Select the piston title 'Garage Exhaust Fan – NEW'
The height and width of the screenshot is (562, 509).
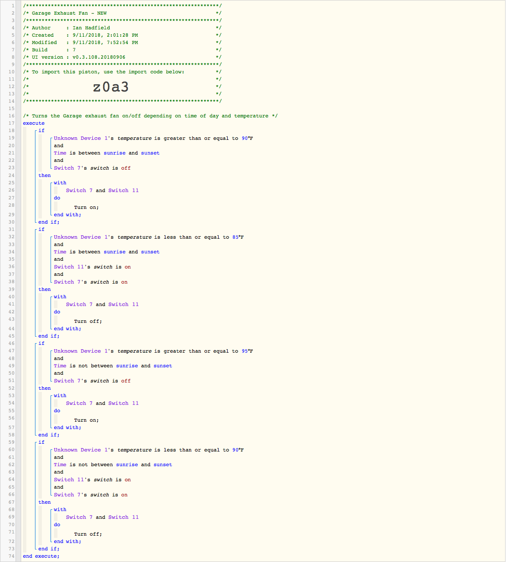point(69,13)
